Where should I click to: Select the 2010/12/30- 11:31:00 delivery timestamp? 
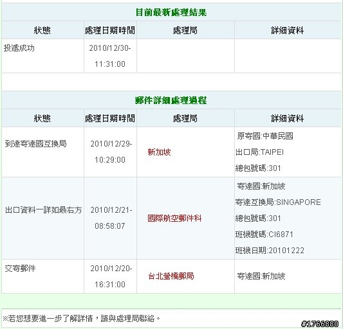(x=110, y=56)
